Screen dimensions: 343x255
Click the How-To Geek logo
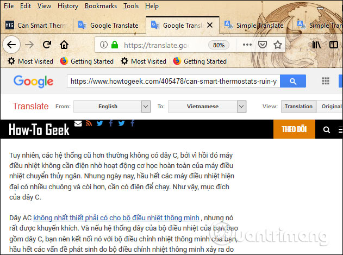tap(39, 129)
